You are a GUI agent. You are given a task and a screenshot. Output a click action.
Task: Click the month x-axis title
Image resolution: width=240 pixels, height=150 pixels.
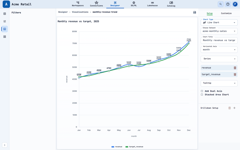click(134, 136)
